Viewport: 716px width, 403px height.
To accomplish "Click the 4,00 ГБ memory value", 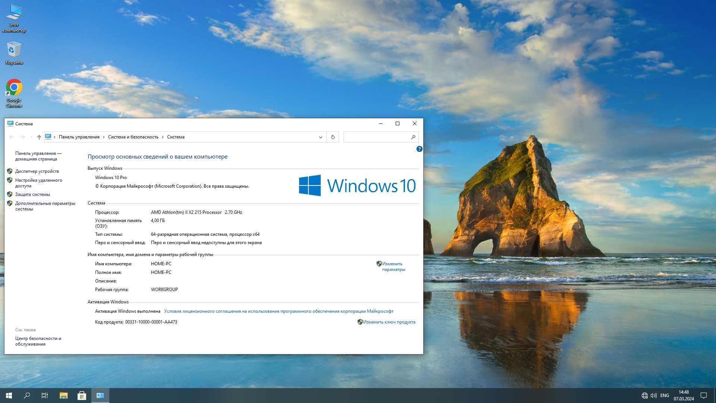I will coord(158,221).
